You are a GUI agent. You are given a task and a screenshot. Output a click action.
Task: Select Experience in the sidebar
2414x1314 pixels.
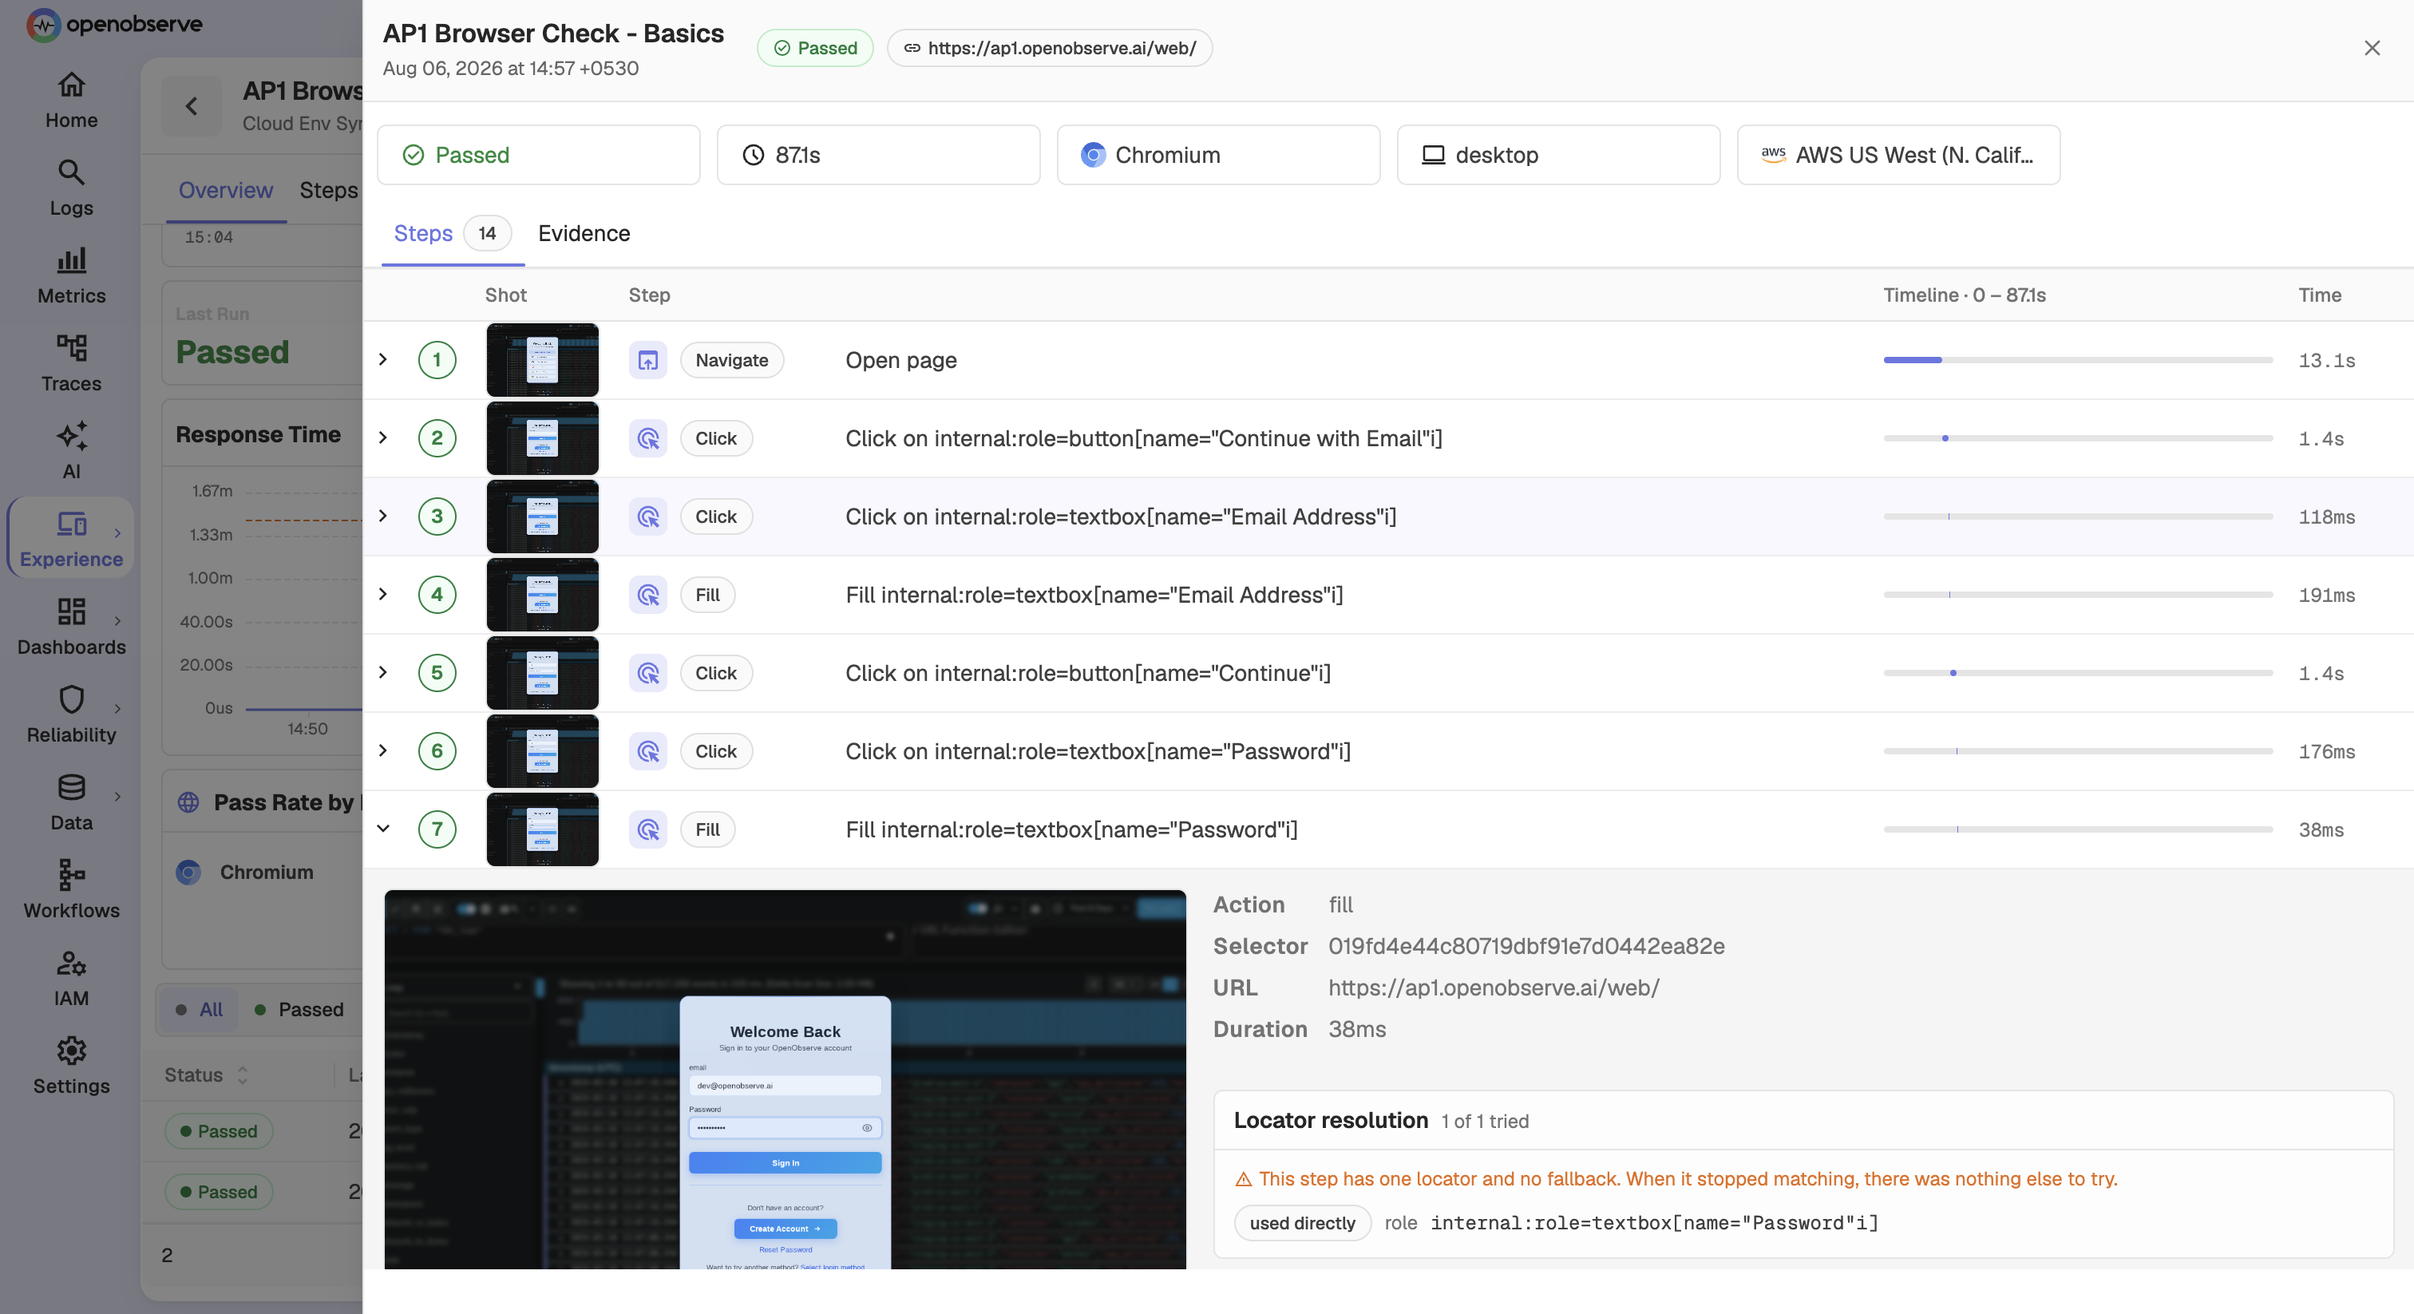click(x=71, y=540)
